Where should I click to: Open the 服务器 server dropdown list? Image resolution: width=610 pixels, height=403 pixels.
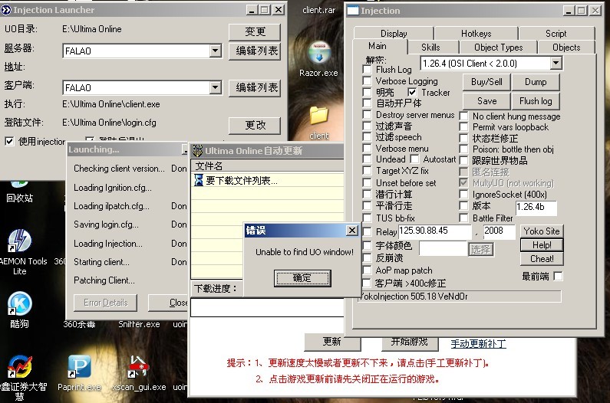click(x=216, y=51)
